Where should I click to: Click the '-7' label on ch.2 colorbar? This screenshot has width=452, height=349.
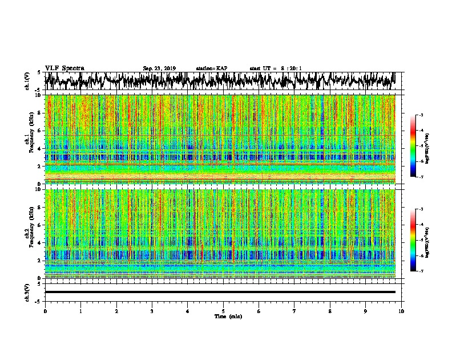coord(421,271)
